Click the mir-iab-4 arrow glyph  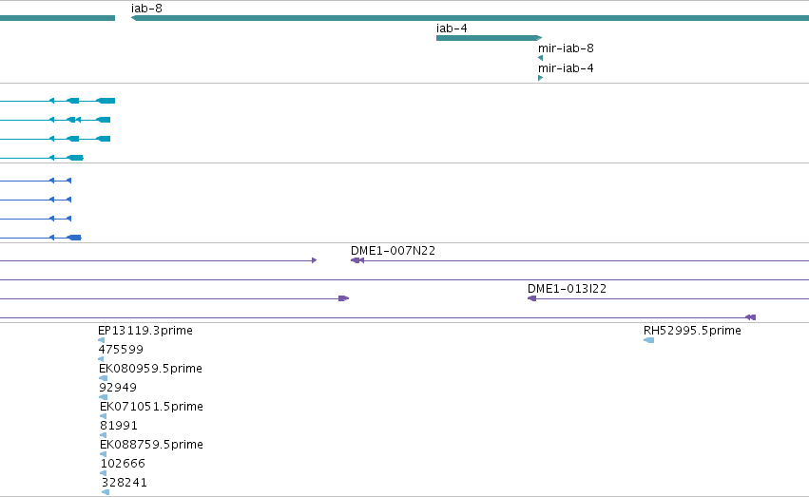[540, 78]
